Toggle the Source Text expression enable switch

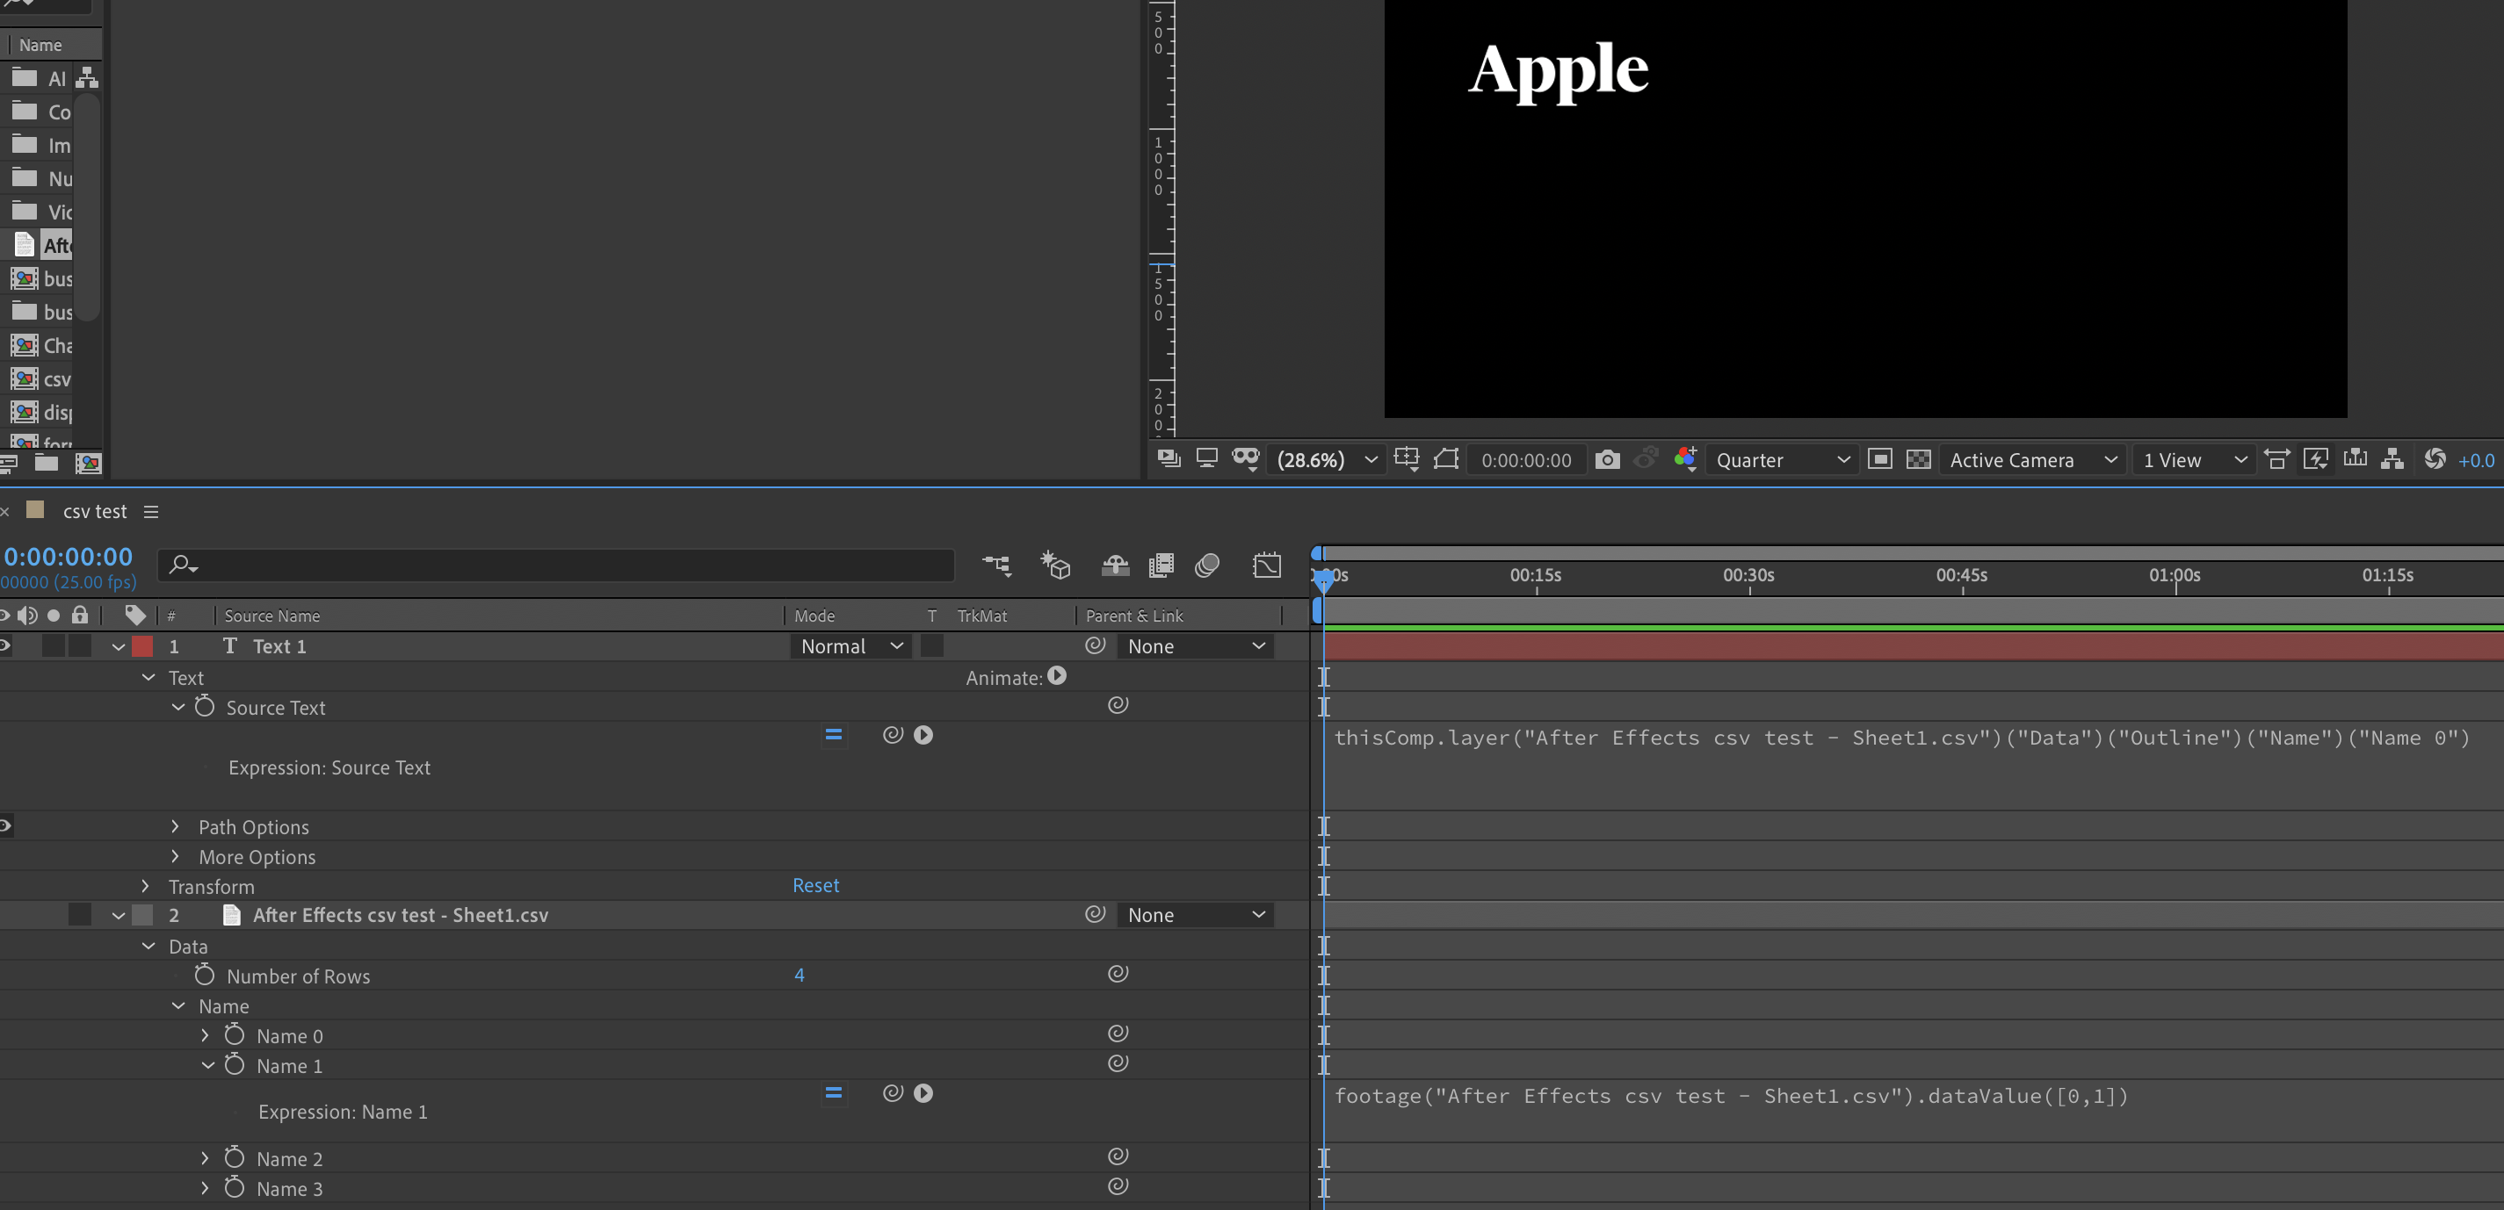[x=833, y=735]
